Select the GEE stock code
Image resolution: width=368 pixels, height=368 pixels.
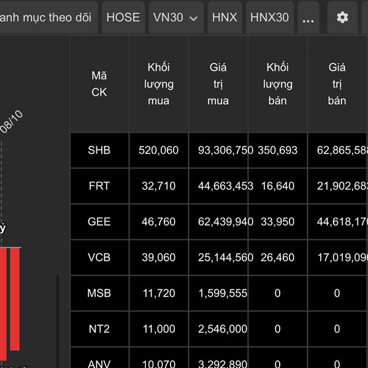pos(99,222)
